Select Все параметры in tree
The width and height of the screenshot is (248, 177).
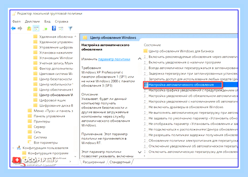coord(43,143)
